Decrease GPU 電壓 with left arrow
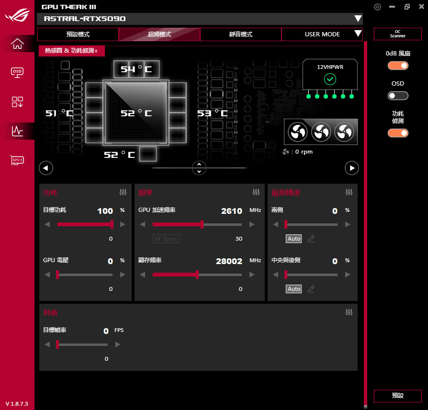Image resolution: width=428 pixels, height=410 pixels. pyautogui.click(x=47, y=275)
